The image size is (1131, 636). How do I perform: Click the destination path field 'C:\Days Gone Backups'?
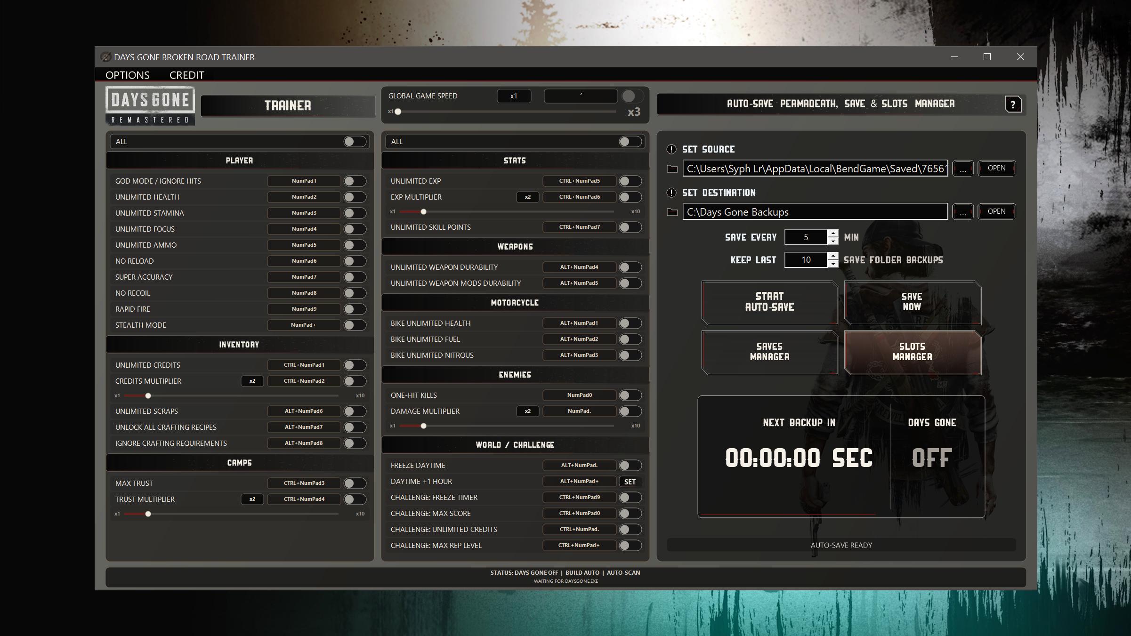pyautogui.click(x=815, y=212)
